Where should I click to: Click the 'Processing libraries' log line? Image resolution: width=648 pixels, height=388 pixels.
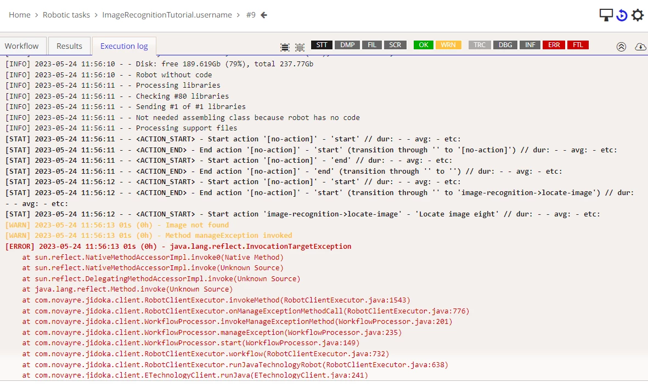coord(113,85)
